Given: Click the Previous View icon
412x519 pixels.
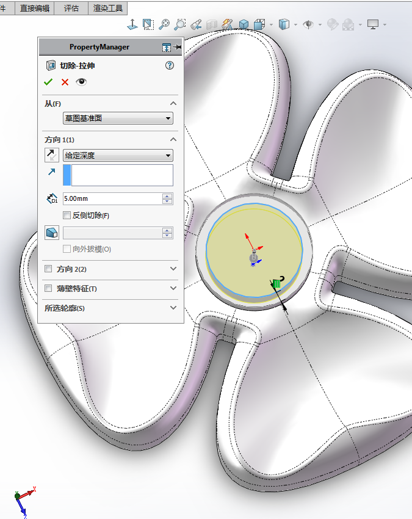Looking at the screenshot, I should pyautogui.click(x=197, y=24).
